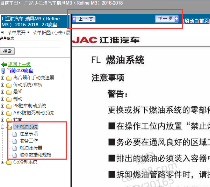Select the 传动系统/车桥 tree item
Image resolution: width=210 pixels, height=187 pixels.
point(28,85)
